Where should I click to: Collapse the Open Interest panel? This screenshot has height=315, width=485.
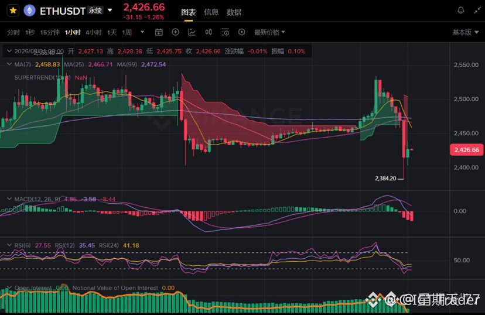9,287
